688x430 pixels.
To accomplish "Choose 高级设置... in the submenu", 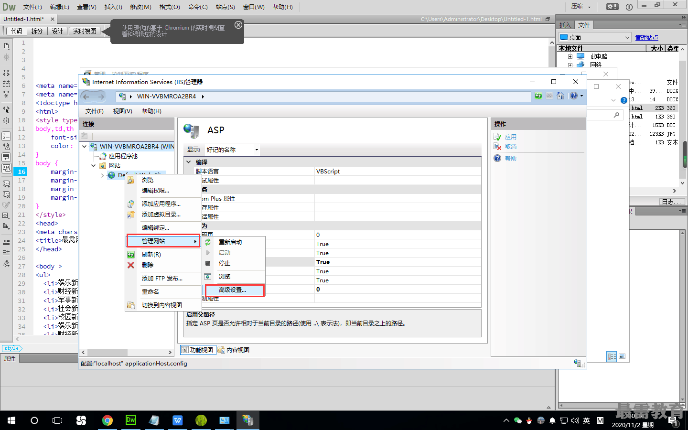I will coord(235,290).
